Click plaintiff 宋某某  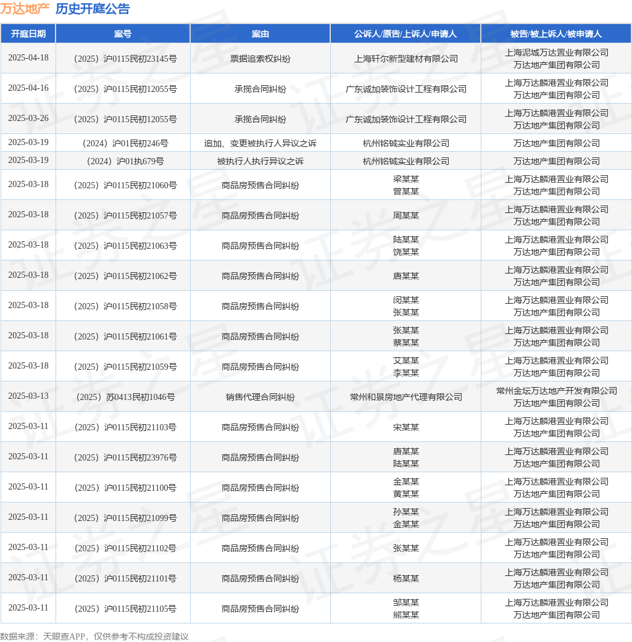[x=405, y=427]
